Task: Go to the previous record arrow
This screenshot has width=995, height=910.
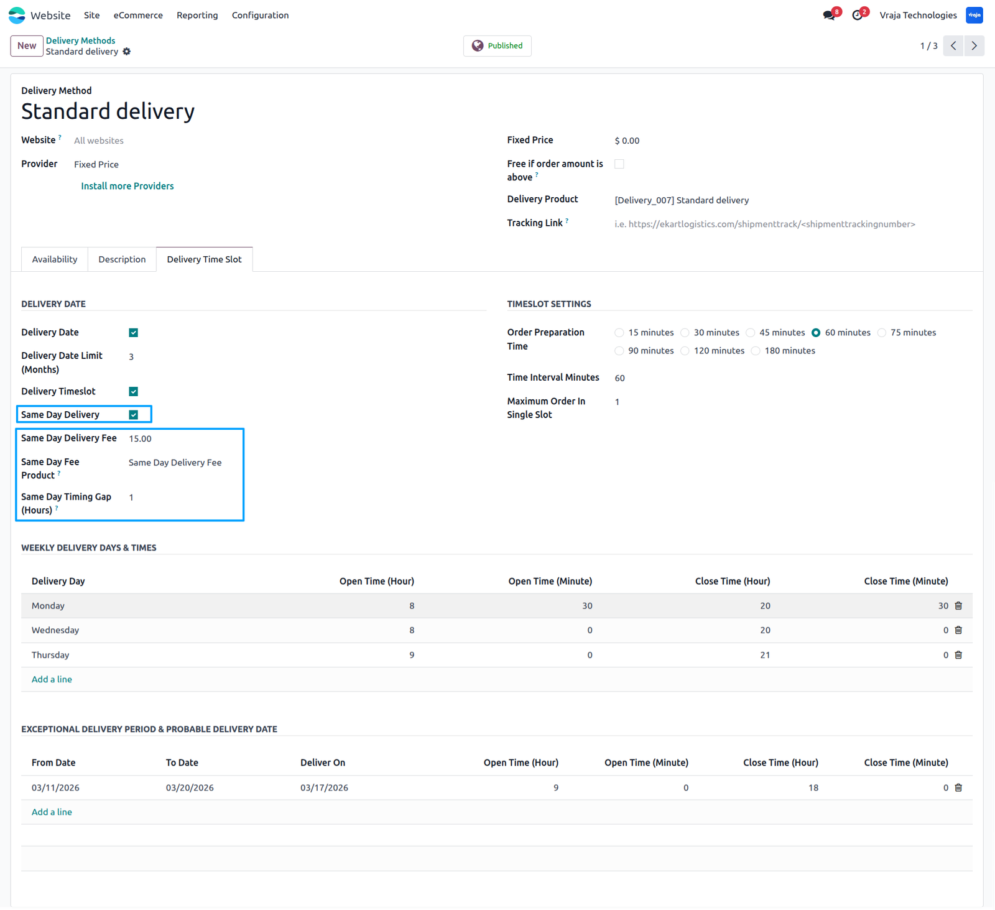Action: [953, 46]
